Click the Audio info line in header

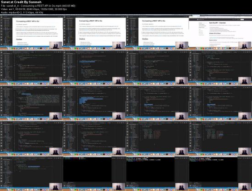22,12
